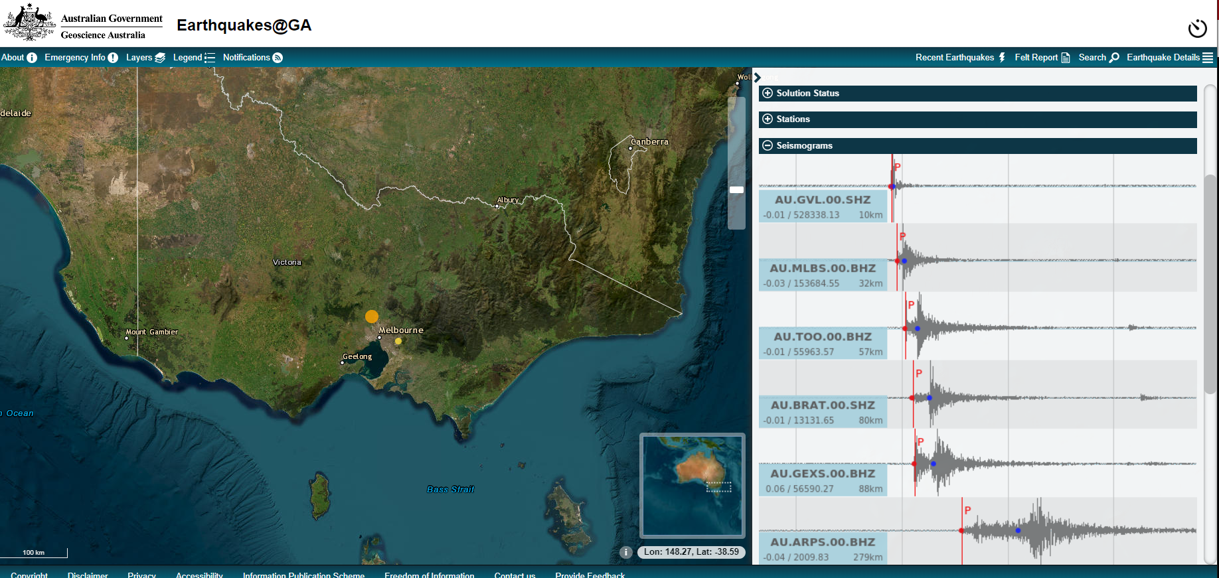Select the orange earthquake marker near Melbourne
Screen dimensions: 1219x578
372,317
